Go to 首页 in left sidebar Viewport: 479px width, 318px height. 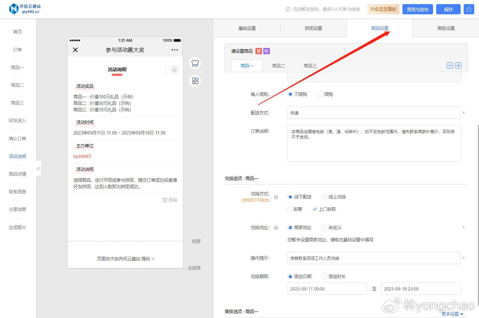[x=17, y=32]
